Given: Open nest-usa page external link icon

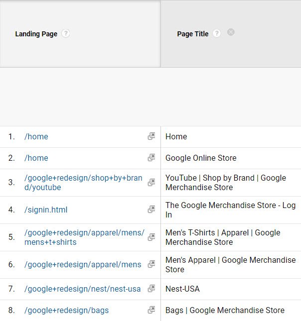Looking at the screenshot, I should [151, 289].
